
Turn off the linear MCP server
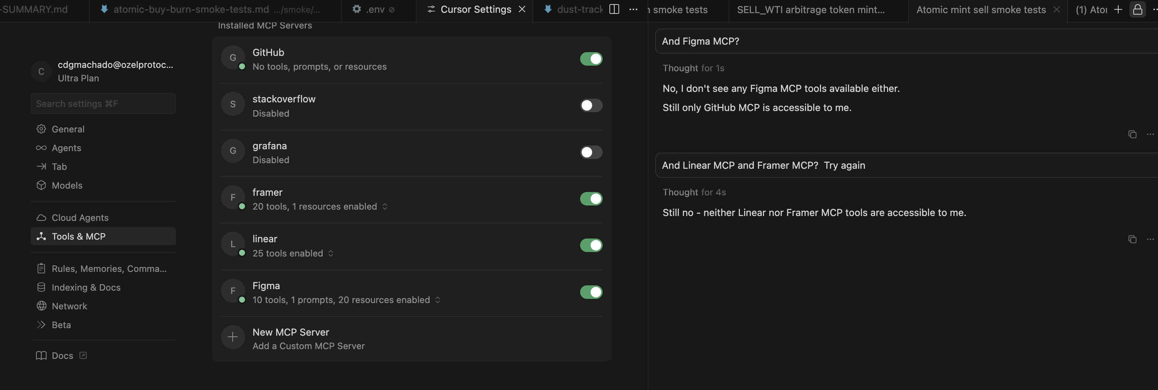coord(591,245)
